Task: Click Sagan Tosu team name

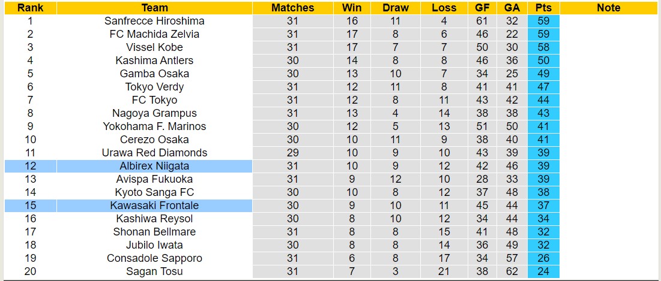Action: click(x=154, y=271)
